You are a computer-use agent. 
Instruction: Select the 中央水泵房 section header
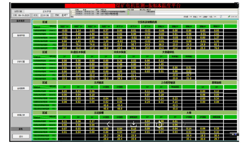tap(120, 52)
